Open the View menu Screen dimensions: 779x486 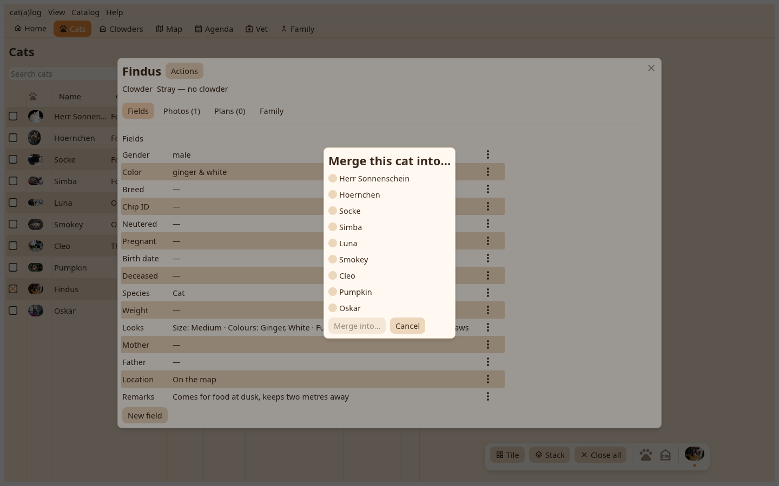[56, 12]
